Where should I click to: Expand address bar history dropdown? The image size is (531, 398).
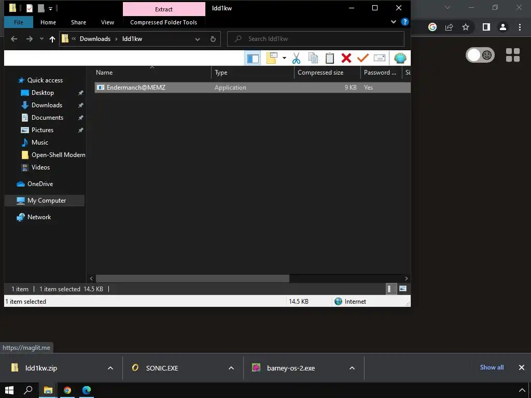[x=198, y=39]
